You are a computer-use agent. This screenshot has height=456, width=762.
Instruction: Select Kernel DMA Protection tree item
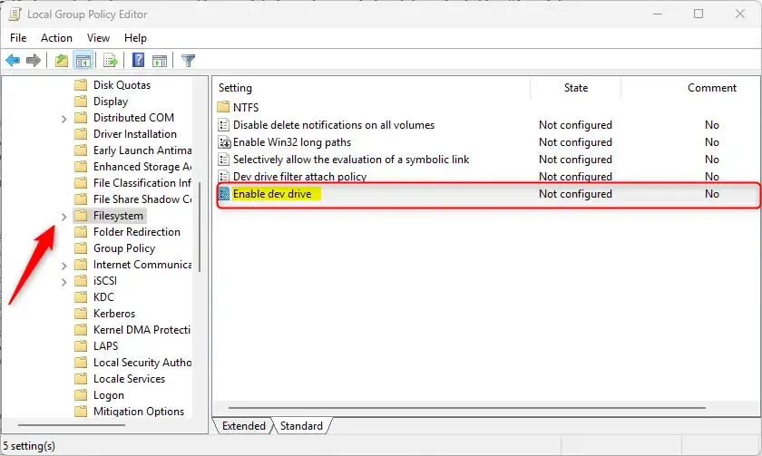click(142, 330)
